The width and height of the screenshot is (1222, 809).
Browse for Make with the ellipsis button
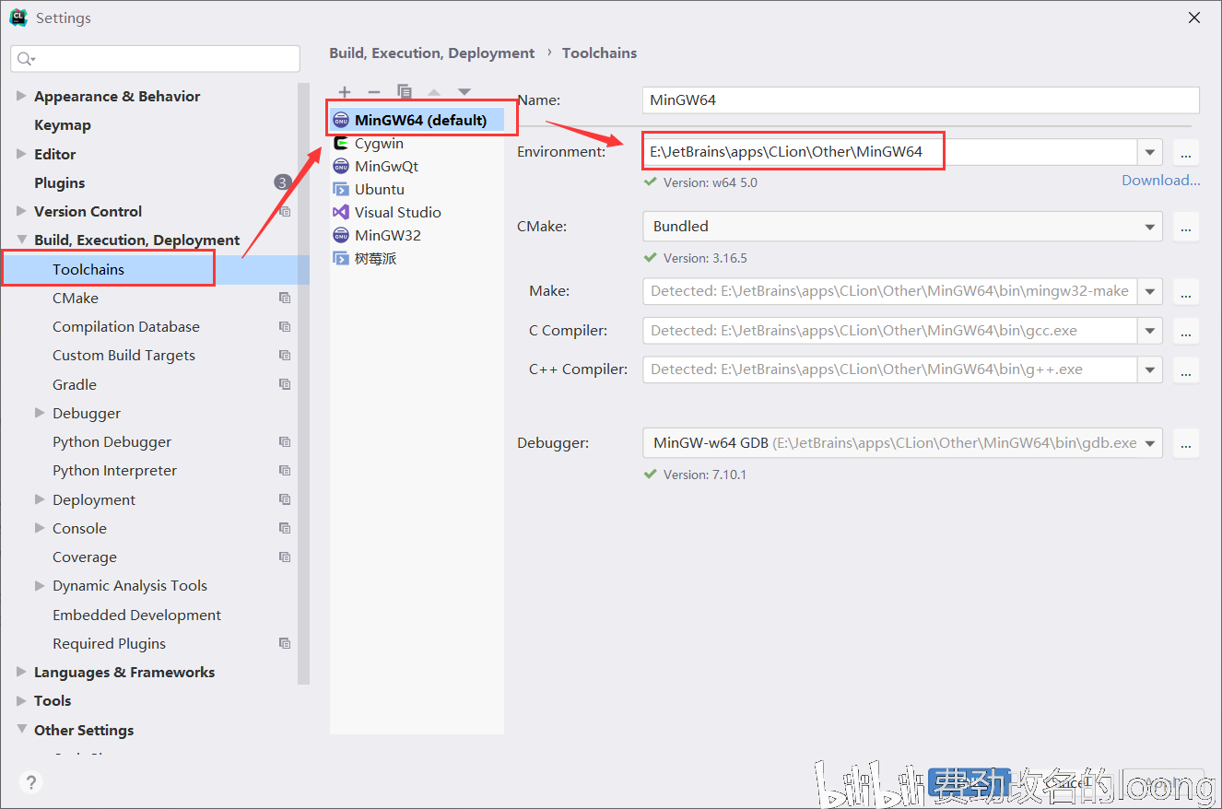point(1186,292)
